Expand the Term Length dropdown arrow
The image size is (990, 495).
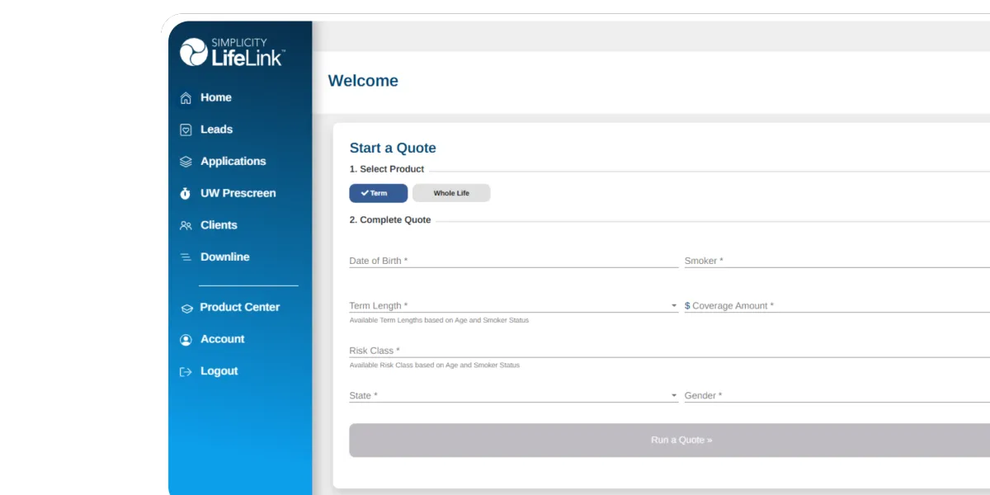tap(674, 306)
